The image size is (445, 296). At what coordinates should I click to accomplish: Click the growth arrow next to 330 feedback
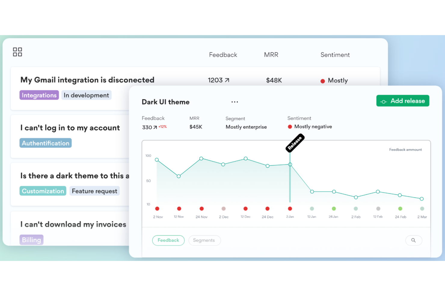155,127
